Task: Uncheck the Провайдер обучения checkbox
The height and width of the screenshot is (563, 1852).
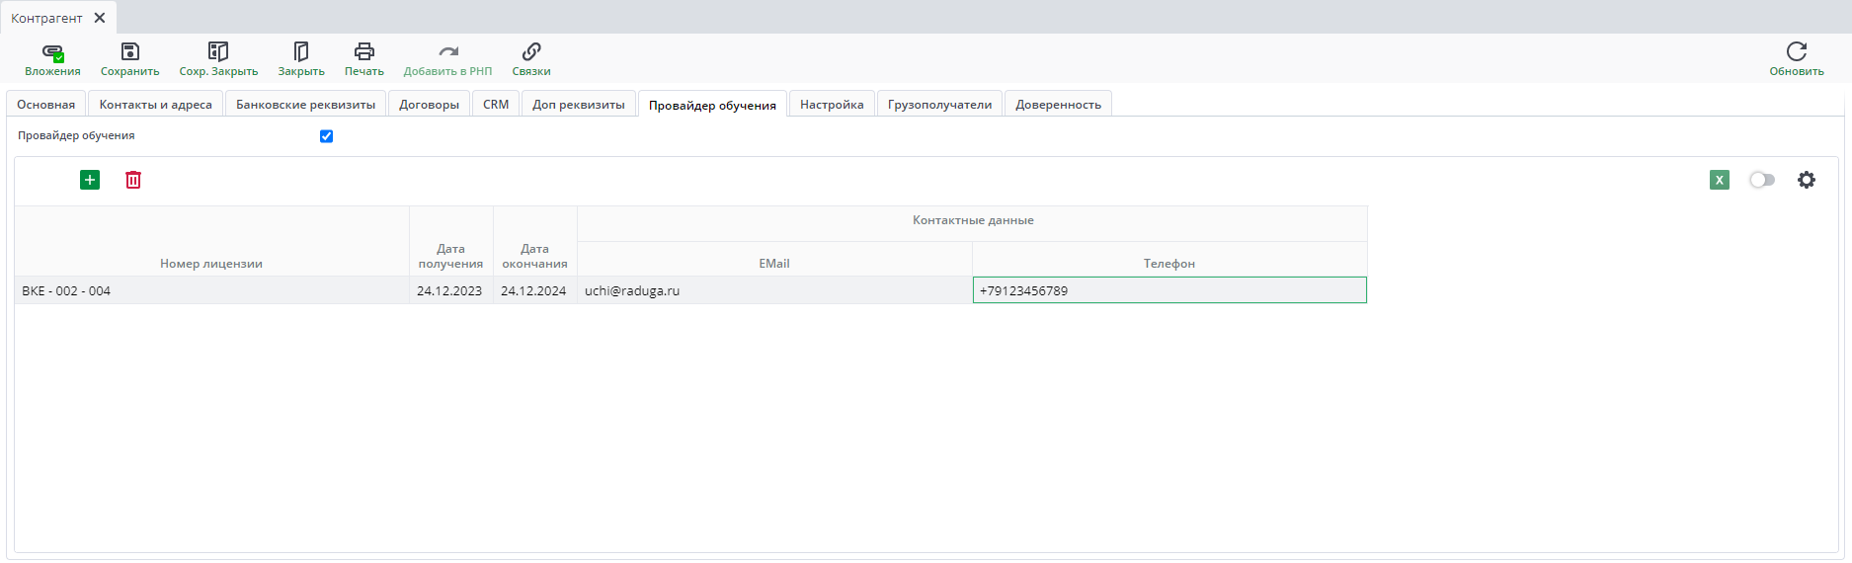Action: pos(327,136)
